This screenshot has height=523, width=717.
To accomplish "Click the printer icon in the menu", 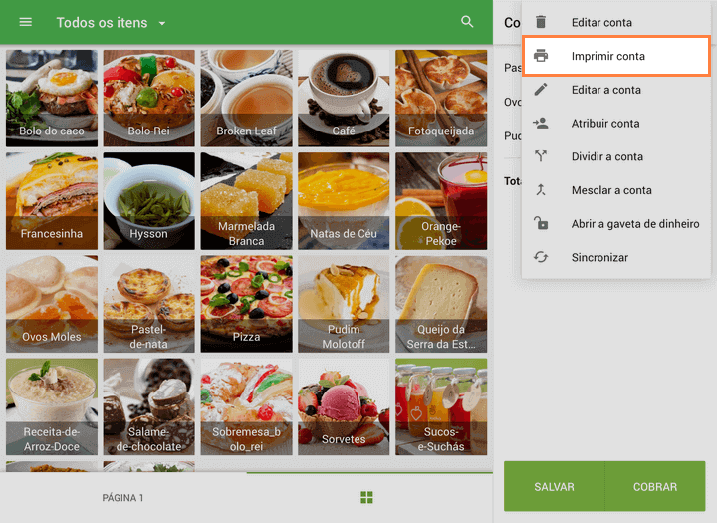I will [x=541, y=56].
